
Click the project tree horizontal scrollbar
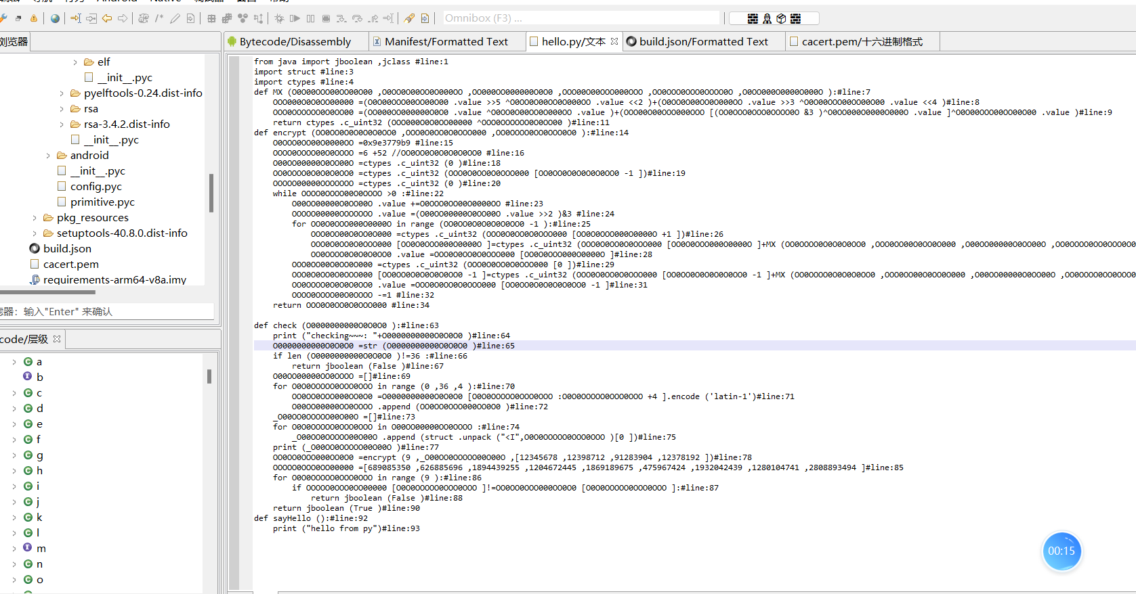pos(47,292)
